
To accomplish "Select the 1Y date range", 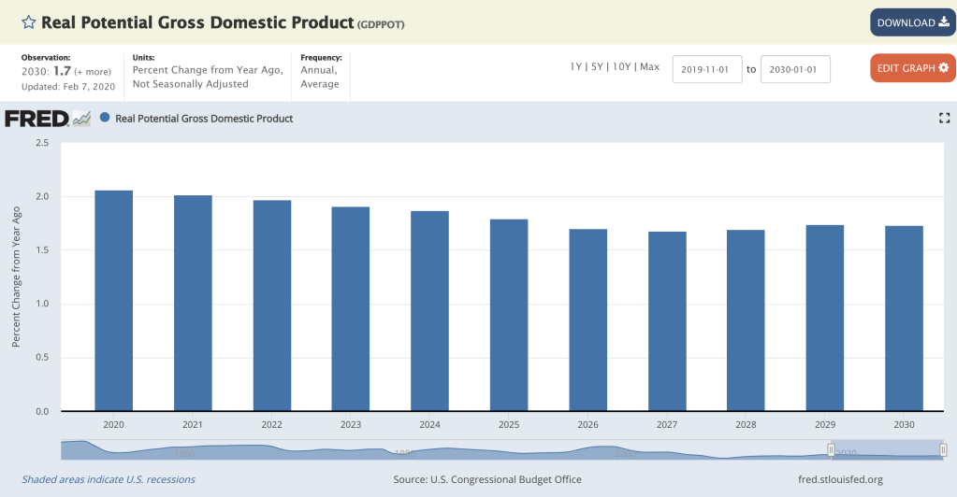I will click(577, 67).
